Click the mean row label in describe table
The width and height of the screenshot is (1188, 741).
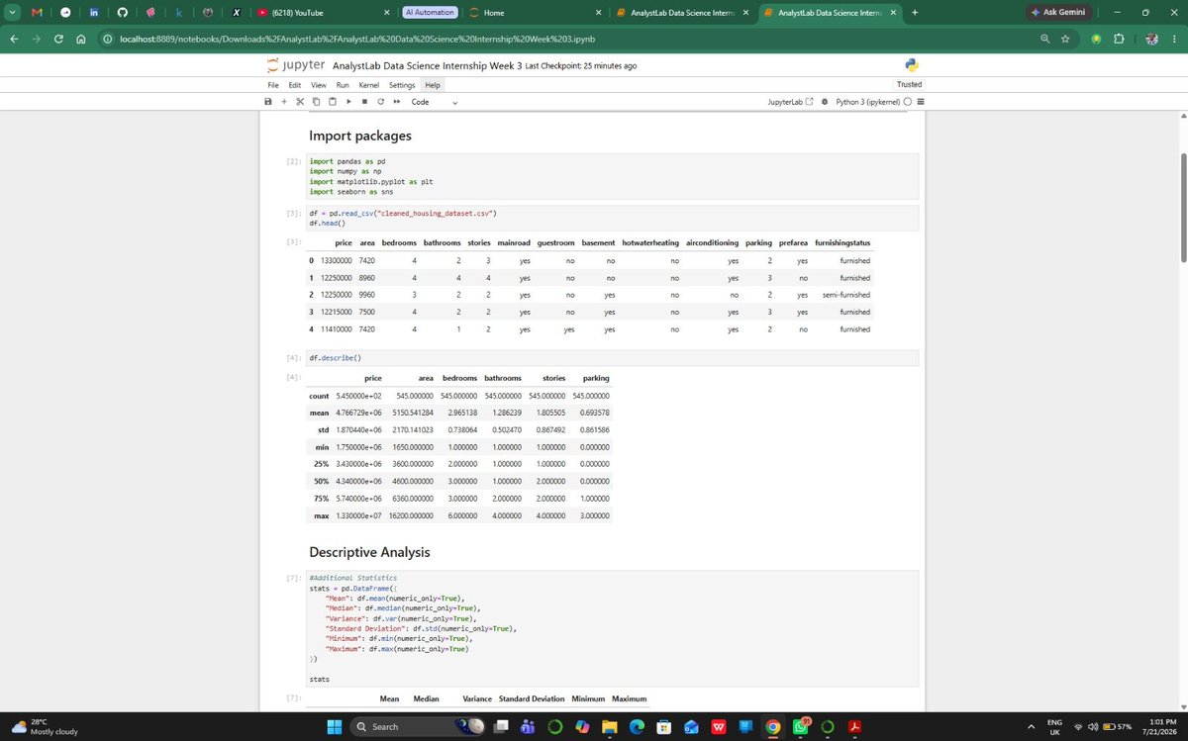tap(319, 413)
